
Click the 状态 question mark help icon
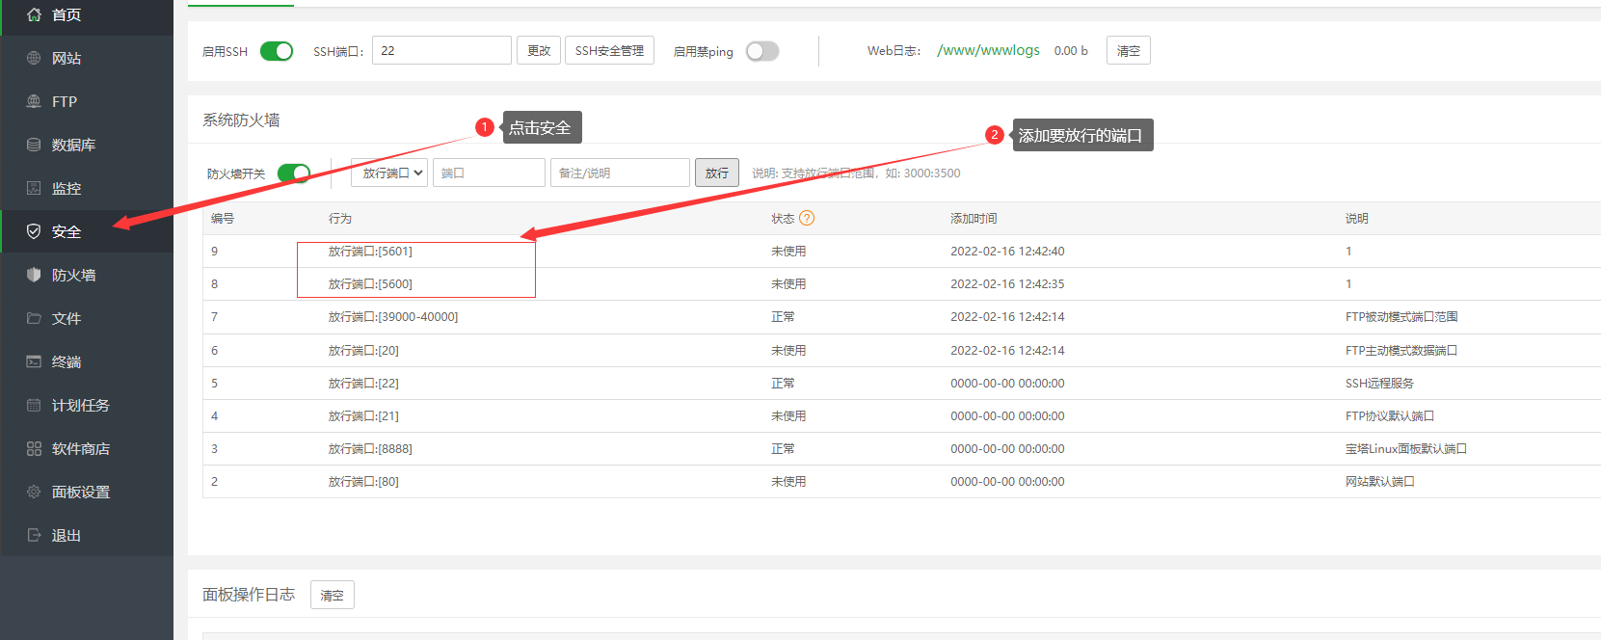click(807, 218)
